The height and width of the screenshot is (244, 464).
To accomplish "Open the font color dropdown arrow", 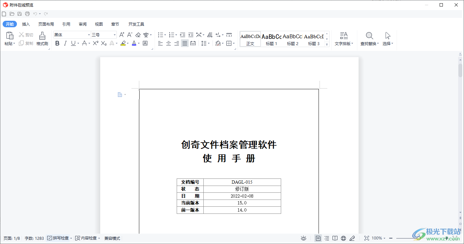I will click(139, 43).
